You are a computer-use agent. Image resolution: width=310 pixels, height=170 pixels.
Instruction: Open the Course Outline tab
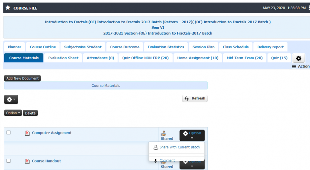point(43,47)
